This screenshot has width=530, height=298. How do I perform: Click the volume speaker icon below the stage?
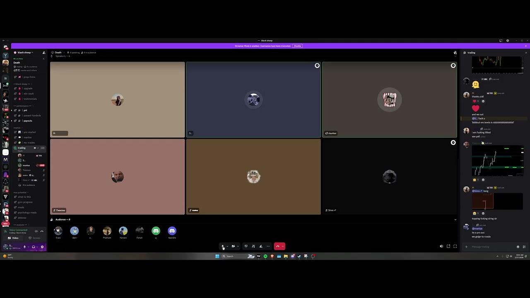441,246
